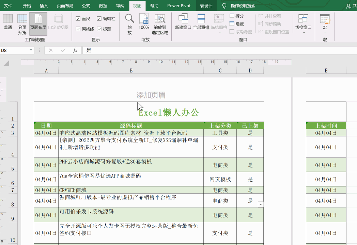This screenshot has height=245, width=357.
Task: Switch to the Review (审阅) tab
Action: [x=120, y=6]
